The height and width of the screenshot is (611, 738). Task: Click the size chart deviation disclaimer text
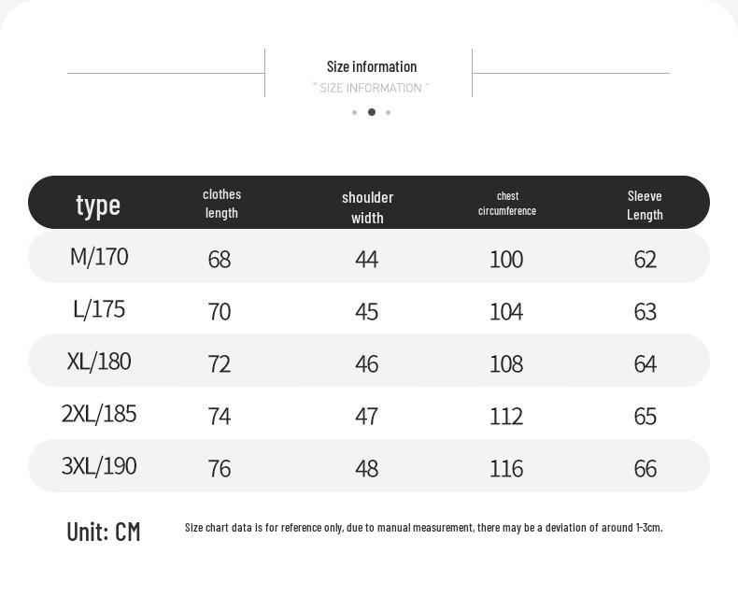(x=423, y=528)
